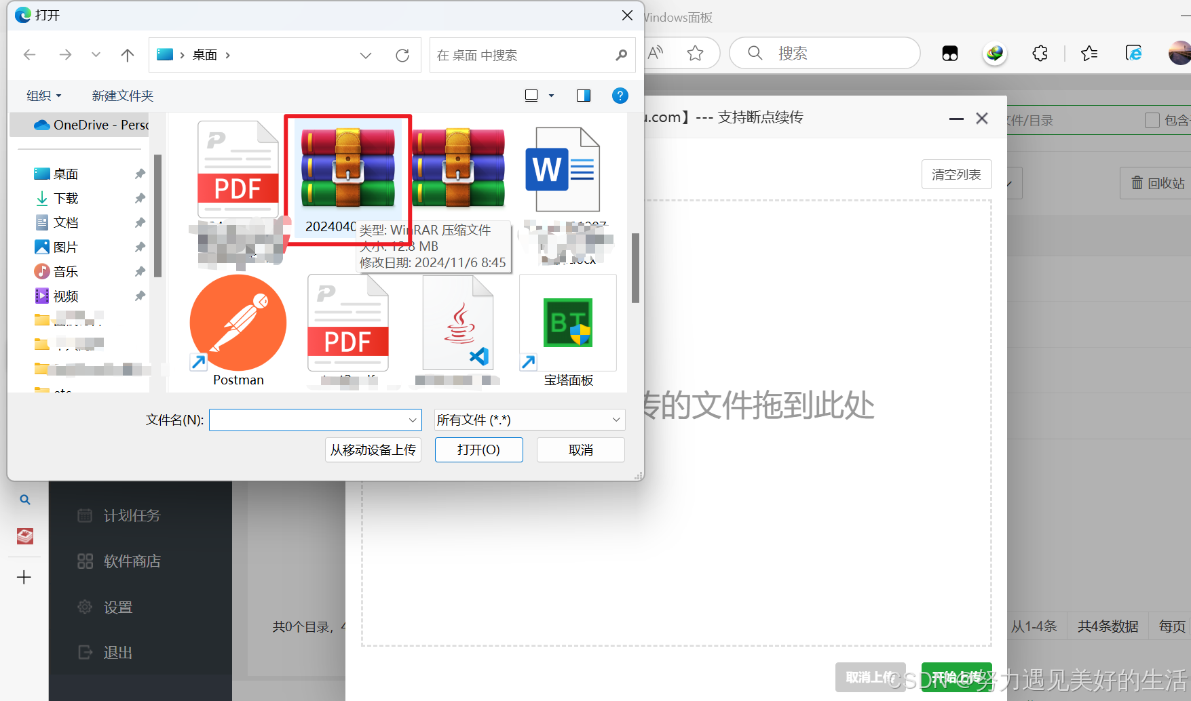Open 软件商店 in BT panel sidebar
Viewport: 1191px width, 701px height.
132,561
